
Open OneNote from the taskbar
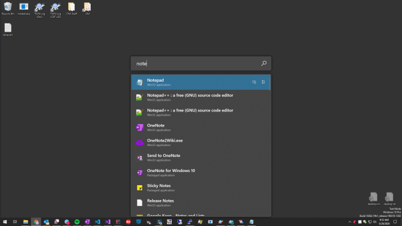(x=87, y=222)
